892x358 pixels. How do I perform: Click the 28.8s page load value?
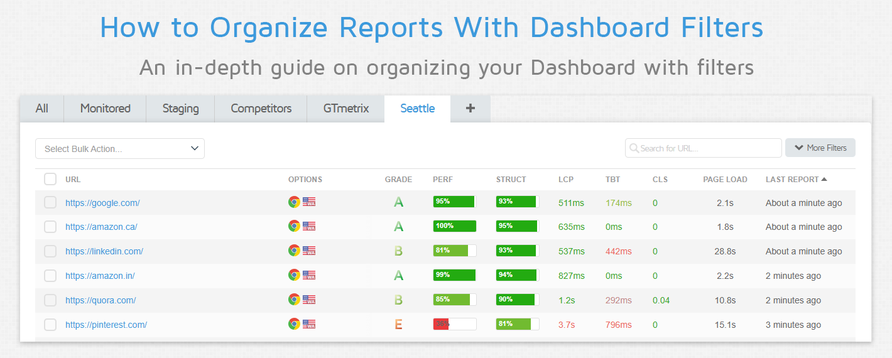pyautogui.click(x=725, y=251)
